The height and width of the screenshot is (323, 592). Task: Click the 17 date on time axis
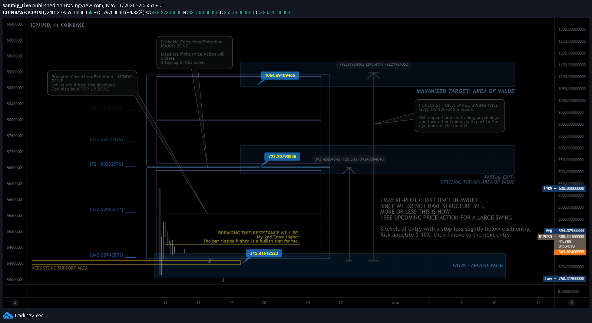pyautogui.click(x=231, y=303)
